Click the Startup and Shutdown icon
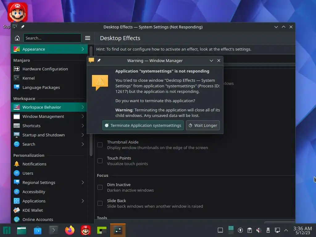This screenshot has height=237, width=316. pos(17,135)
